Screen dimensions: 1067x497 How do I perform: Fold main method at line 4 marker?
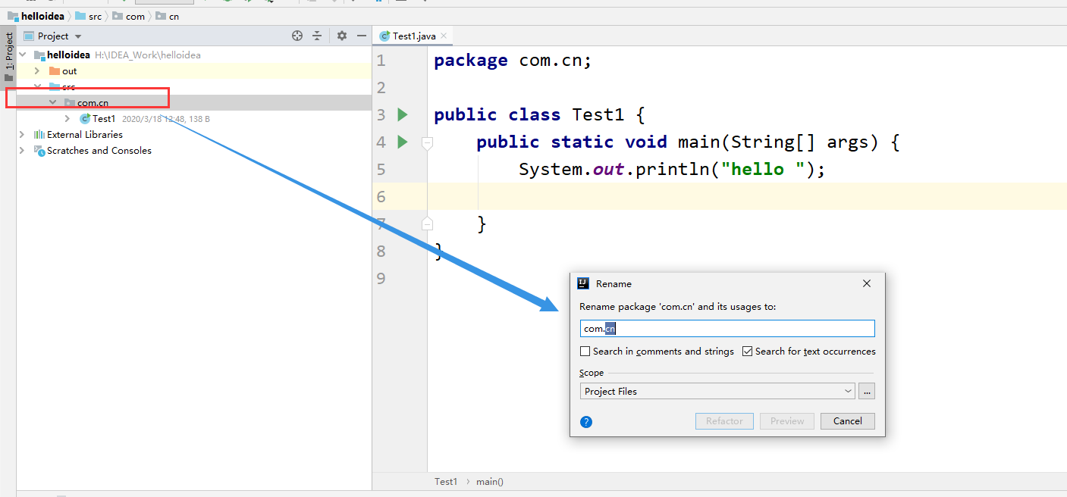point(427,142)
